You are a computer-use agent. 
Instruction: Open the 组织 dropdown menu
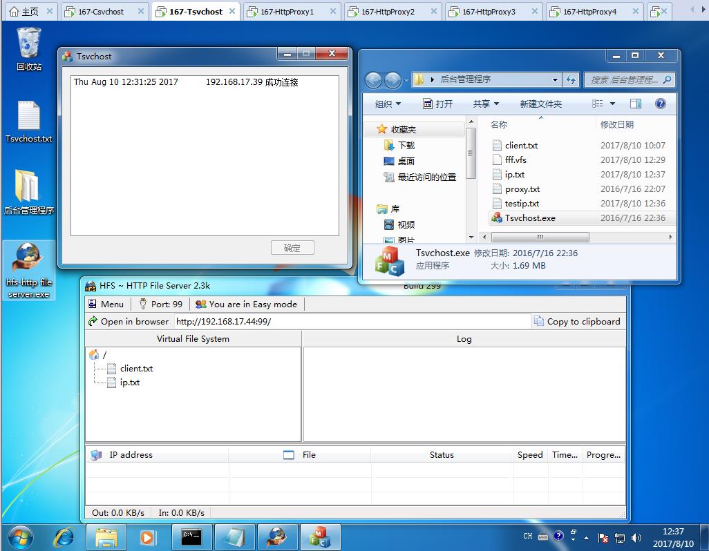[388, 104]
